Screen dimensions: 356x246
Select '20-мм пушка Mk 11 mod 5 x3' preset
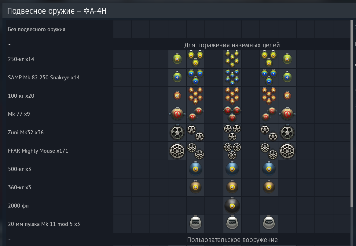click(178, 224)
